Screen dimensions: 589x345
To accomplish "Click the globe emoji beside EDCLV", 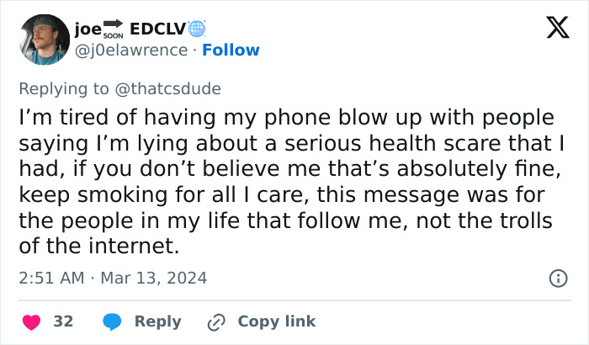I will click(x=196, y=29).
